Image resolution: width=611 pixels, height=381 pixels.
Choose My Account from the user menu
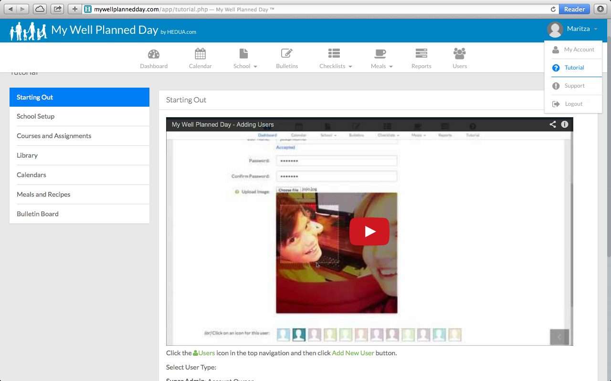tap(573, 50)
